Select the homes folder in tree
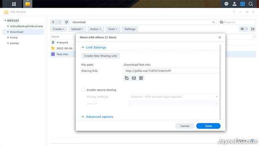259x146 pixels. click(14, 43)
